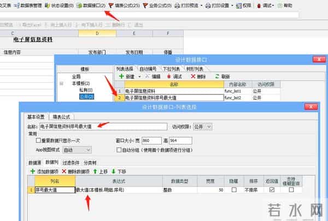The height and width of the screenshot is (221, 328).
Task: Select 本模板(2) label in the 模板 tree
Action: point(81,83)
